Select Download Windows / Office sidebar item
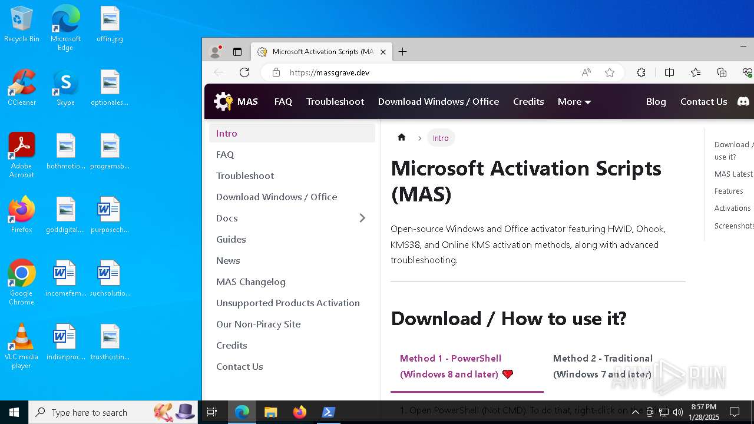This screenshot has height=424, width=754. tap(292, 197)
